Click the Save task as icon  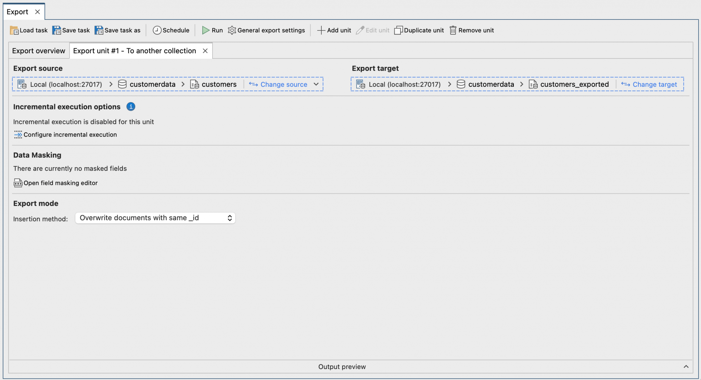coord(99,30)
